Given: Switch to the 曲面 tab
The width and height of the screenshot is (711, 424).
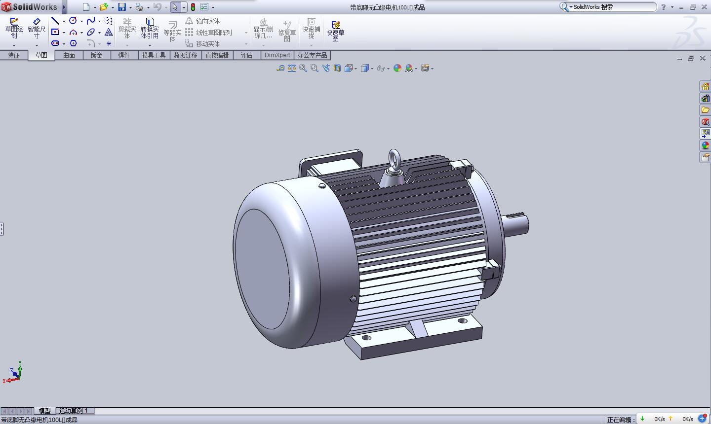Looking at the screenshot, I should [x=69, y=55].
